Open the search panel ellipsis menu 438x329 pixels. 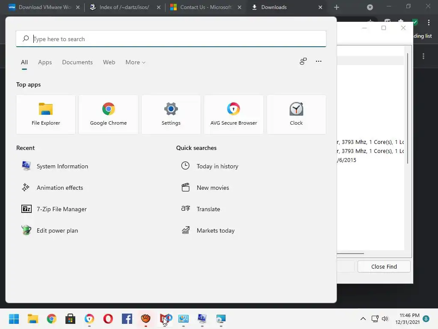[x=318, y=61]
